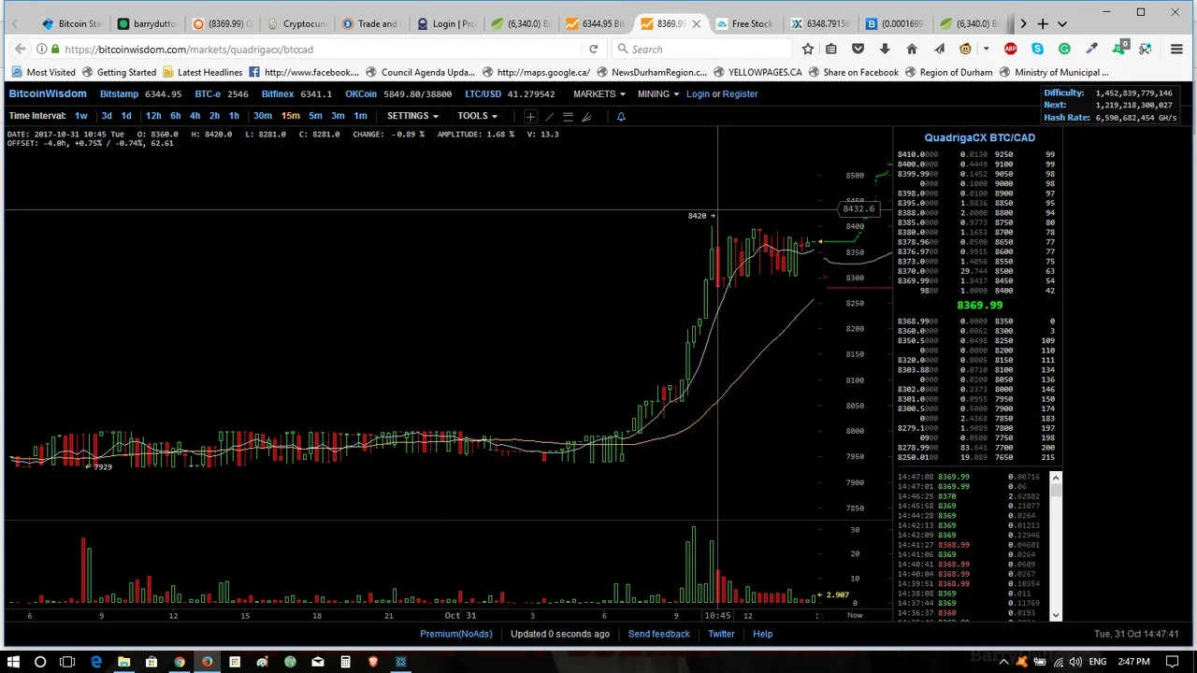Bookmark this page with star icon

(808, 49)
